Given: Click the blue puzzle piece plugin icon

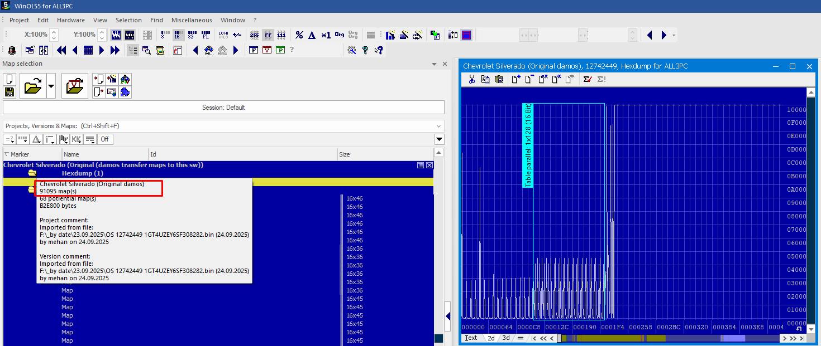Looking at the screenshot, I should point(125,92).
